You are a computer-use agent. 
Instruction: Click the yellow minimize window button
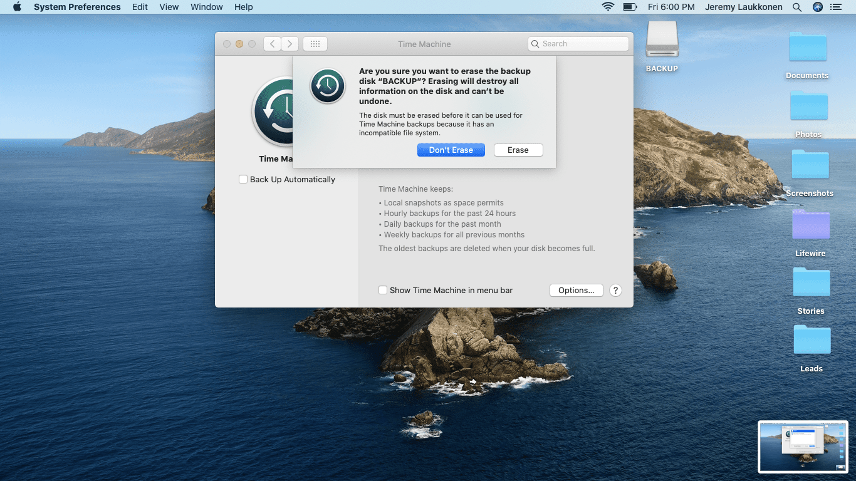tap(239, 44)
